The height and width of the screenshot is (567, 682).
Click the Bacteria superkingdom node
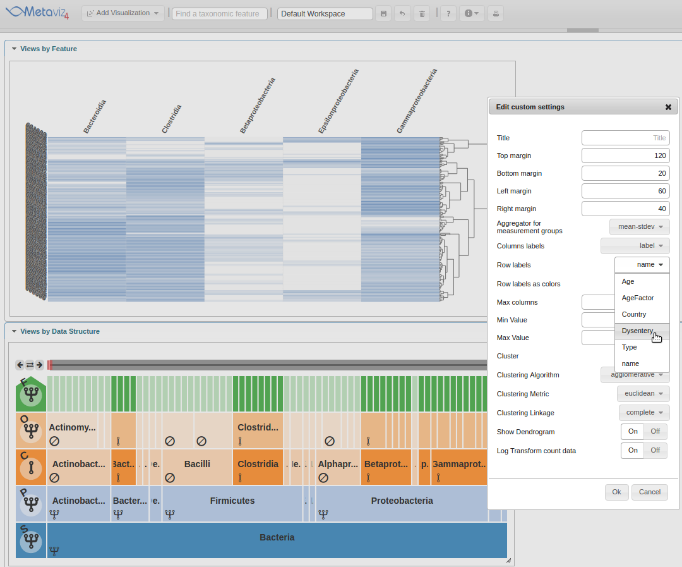(277, 540)
